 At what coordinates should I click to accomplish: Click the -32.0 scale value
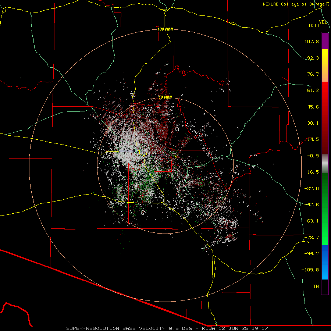(x=312, y=189)
